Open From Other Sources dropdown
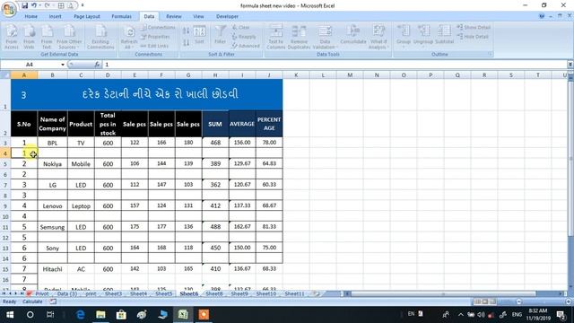Screen dimensions: 574x323 tap(69, 37)
